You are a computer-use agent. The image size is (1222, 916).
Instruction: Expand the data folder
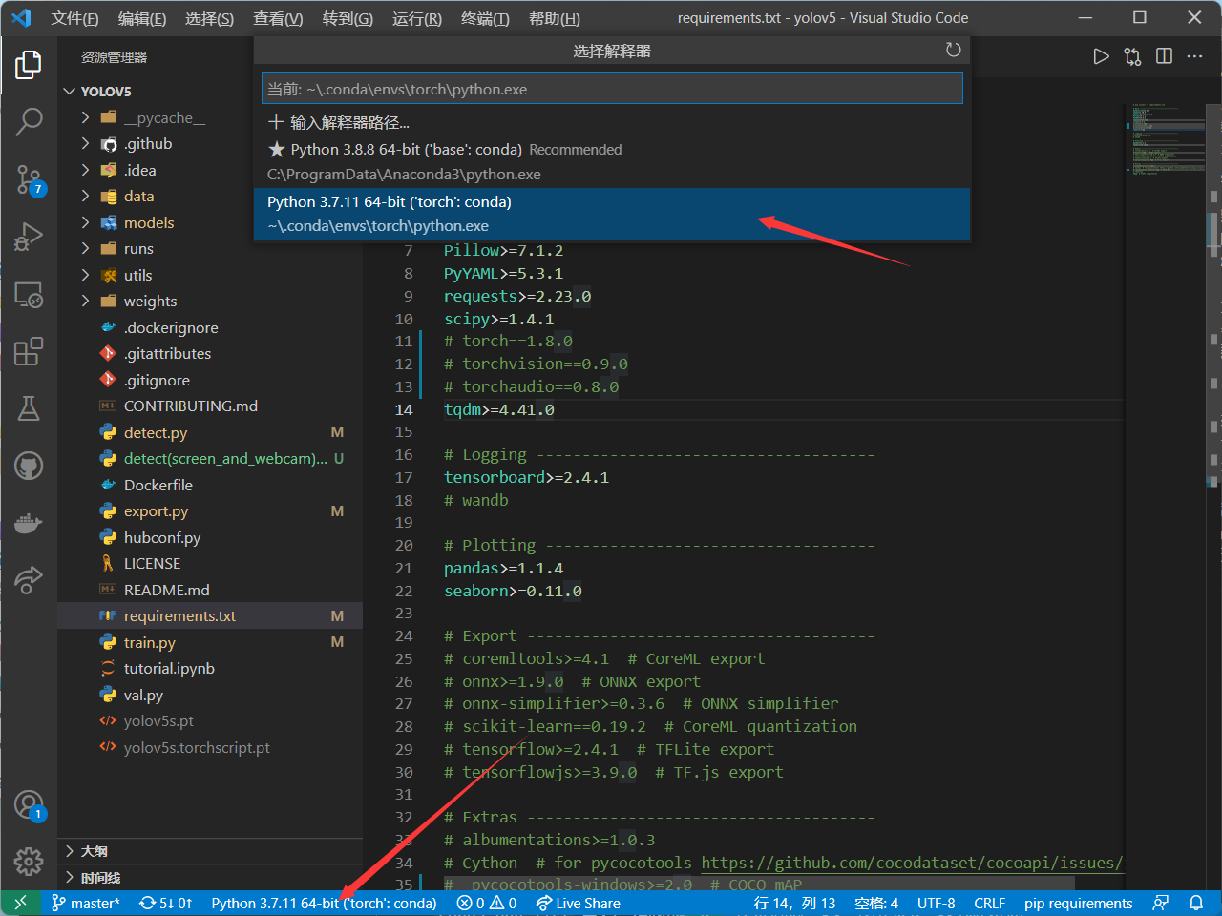tap(210, 197)
